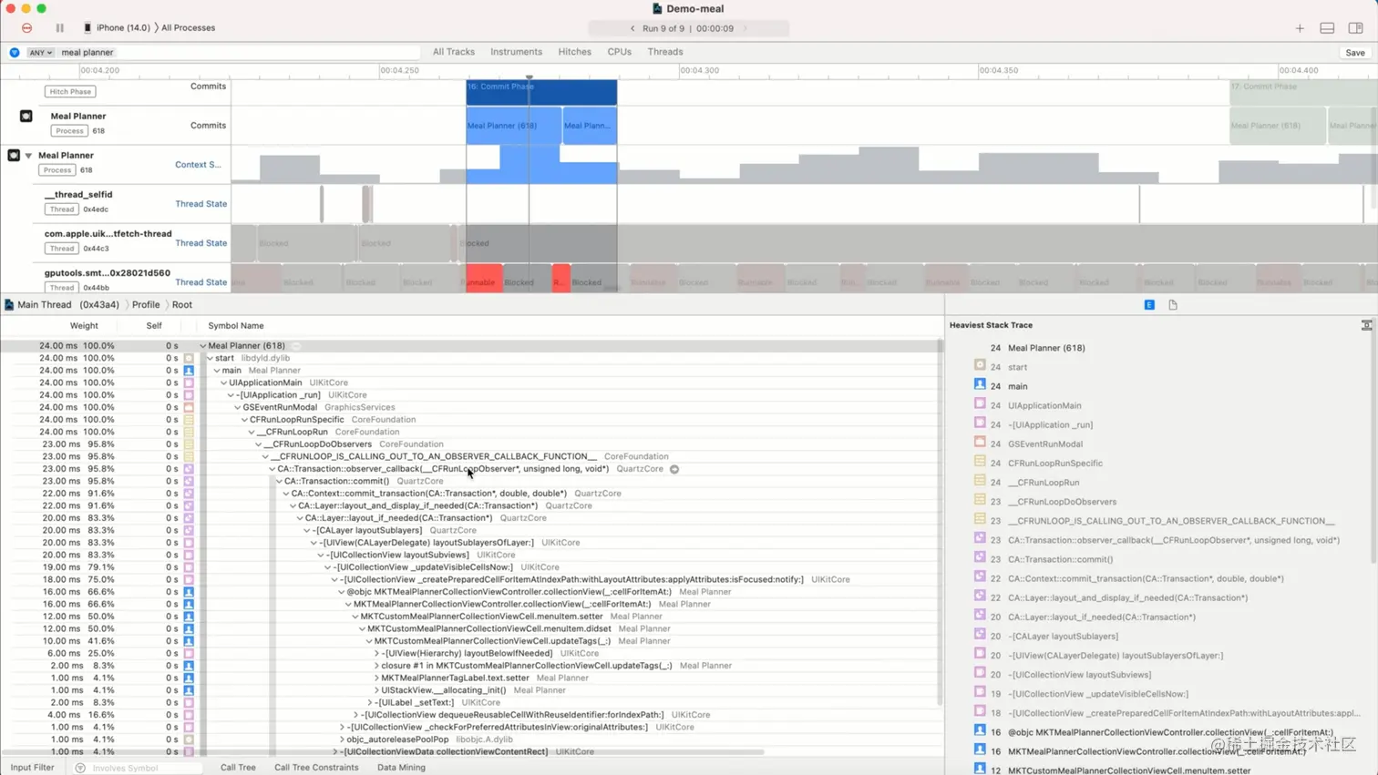Click the Save button
The height and width of the screenshot is (775, 1378).
pos(1355,53)
